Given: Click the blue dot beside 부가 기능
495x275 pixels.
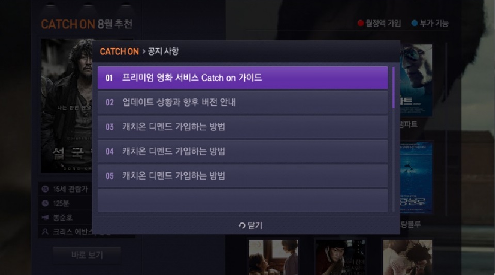Looking at the screenshot, I should tap(414, 23).
